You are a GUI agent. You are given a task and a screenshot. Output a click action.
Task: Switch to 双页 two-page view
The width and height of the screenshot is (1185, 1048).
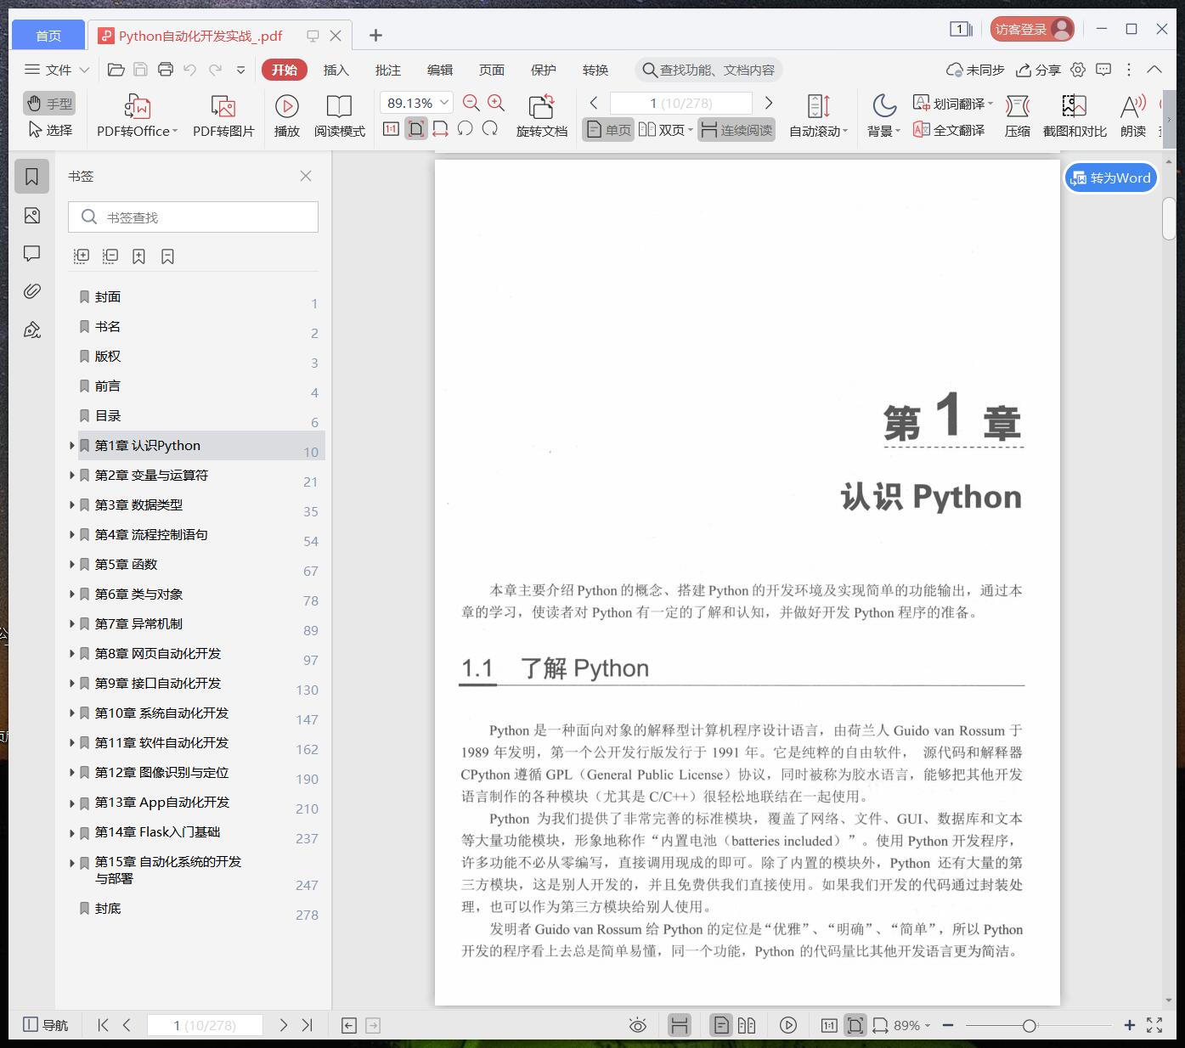tap(665, 130)
